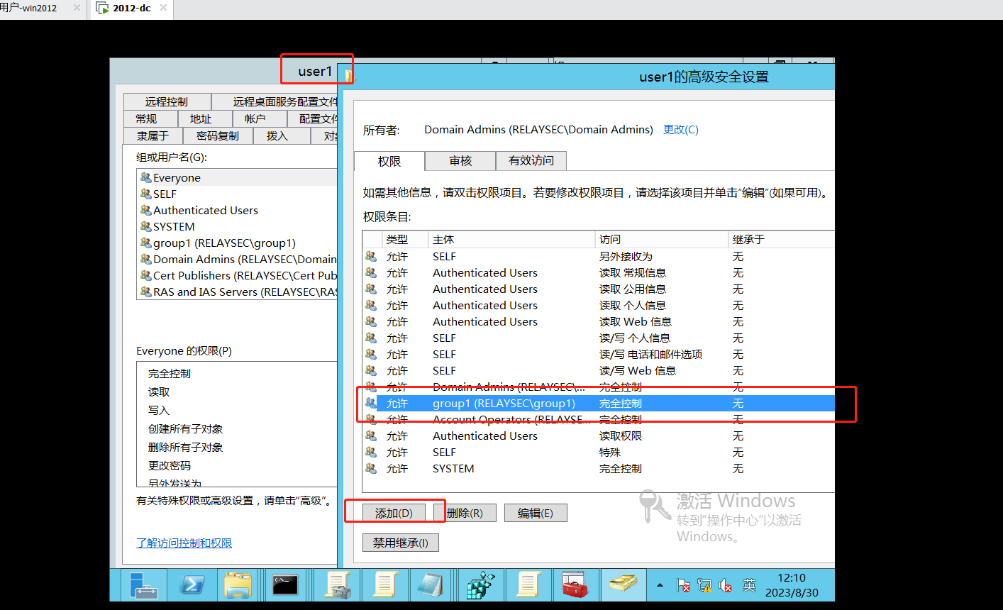Click the active yellow taskbar window icon
This screenshot has width=1003, height=610.
(623, 585)
